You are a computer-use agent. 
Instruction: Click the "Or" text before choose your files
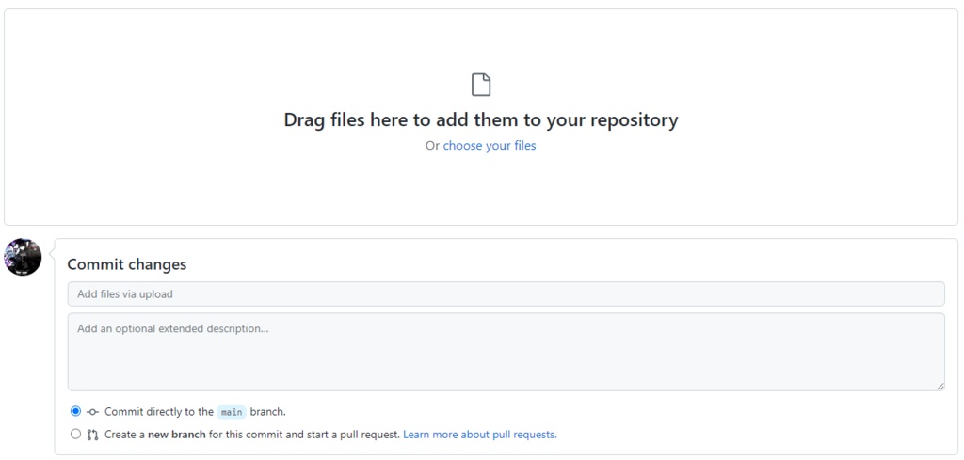coord(432,146)
